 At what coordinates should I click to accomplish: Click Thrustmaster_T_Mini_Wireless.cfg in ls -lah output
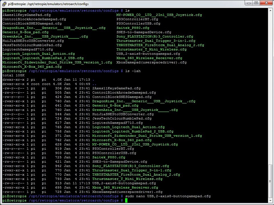127,179
